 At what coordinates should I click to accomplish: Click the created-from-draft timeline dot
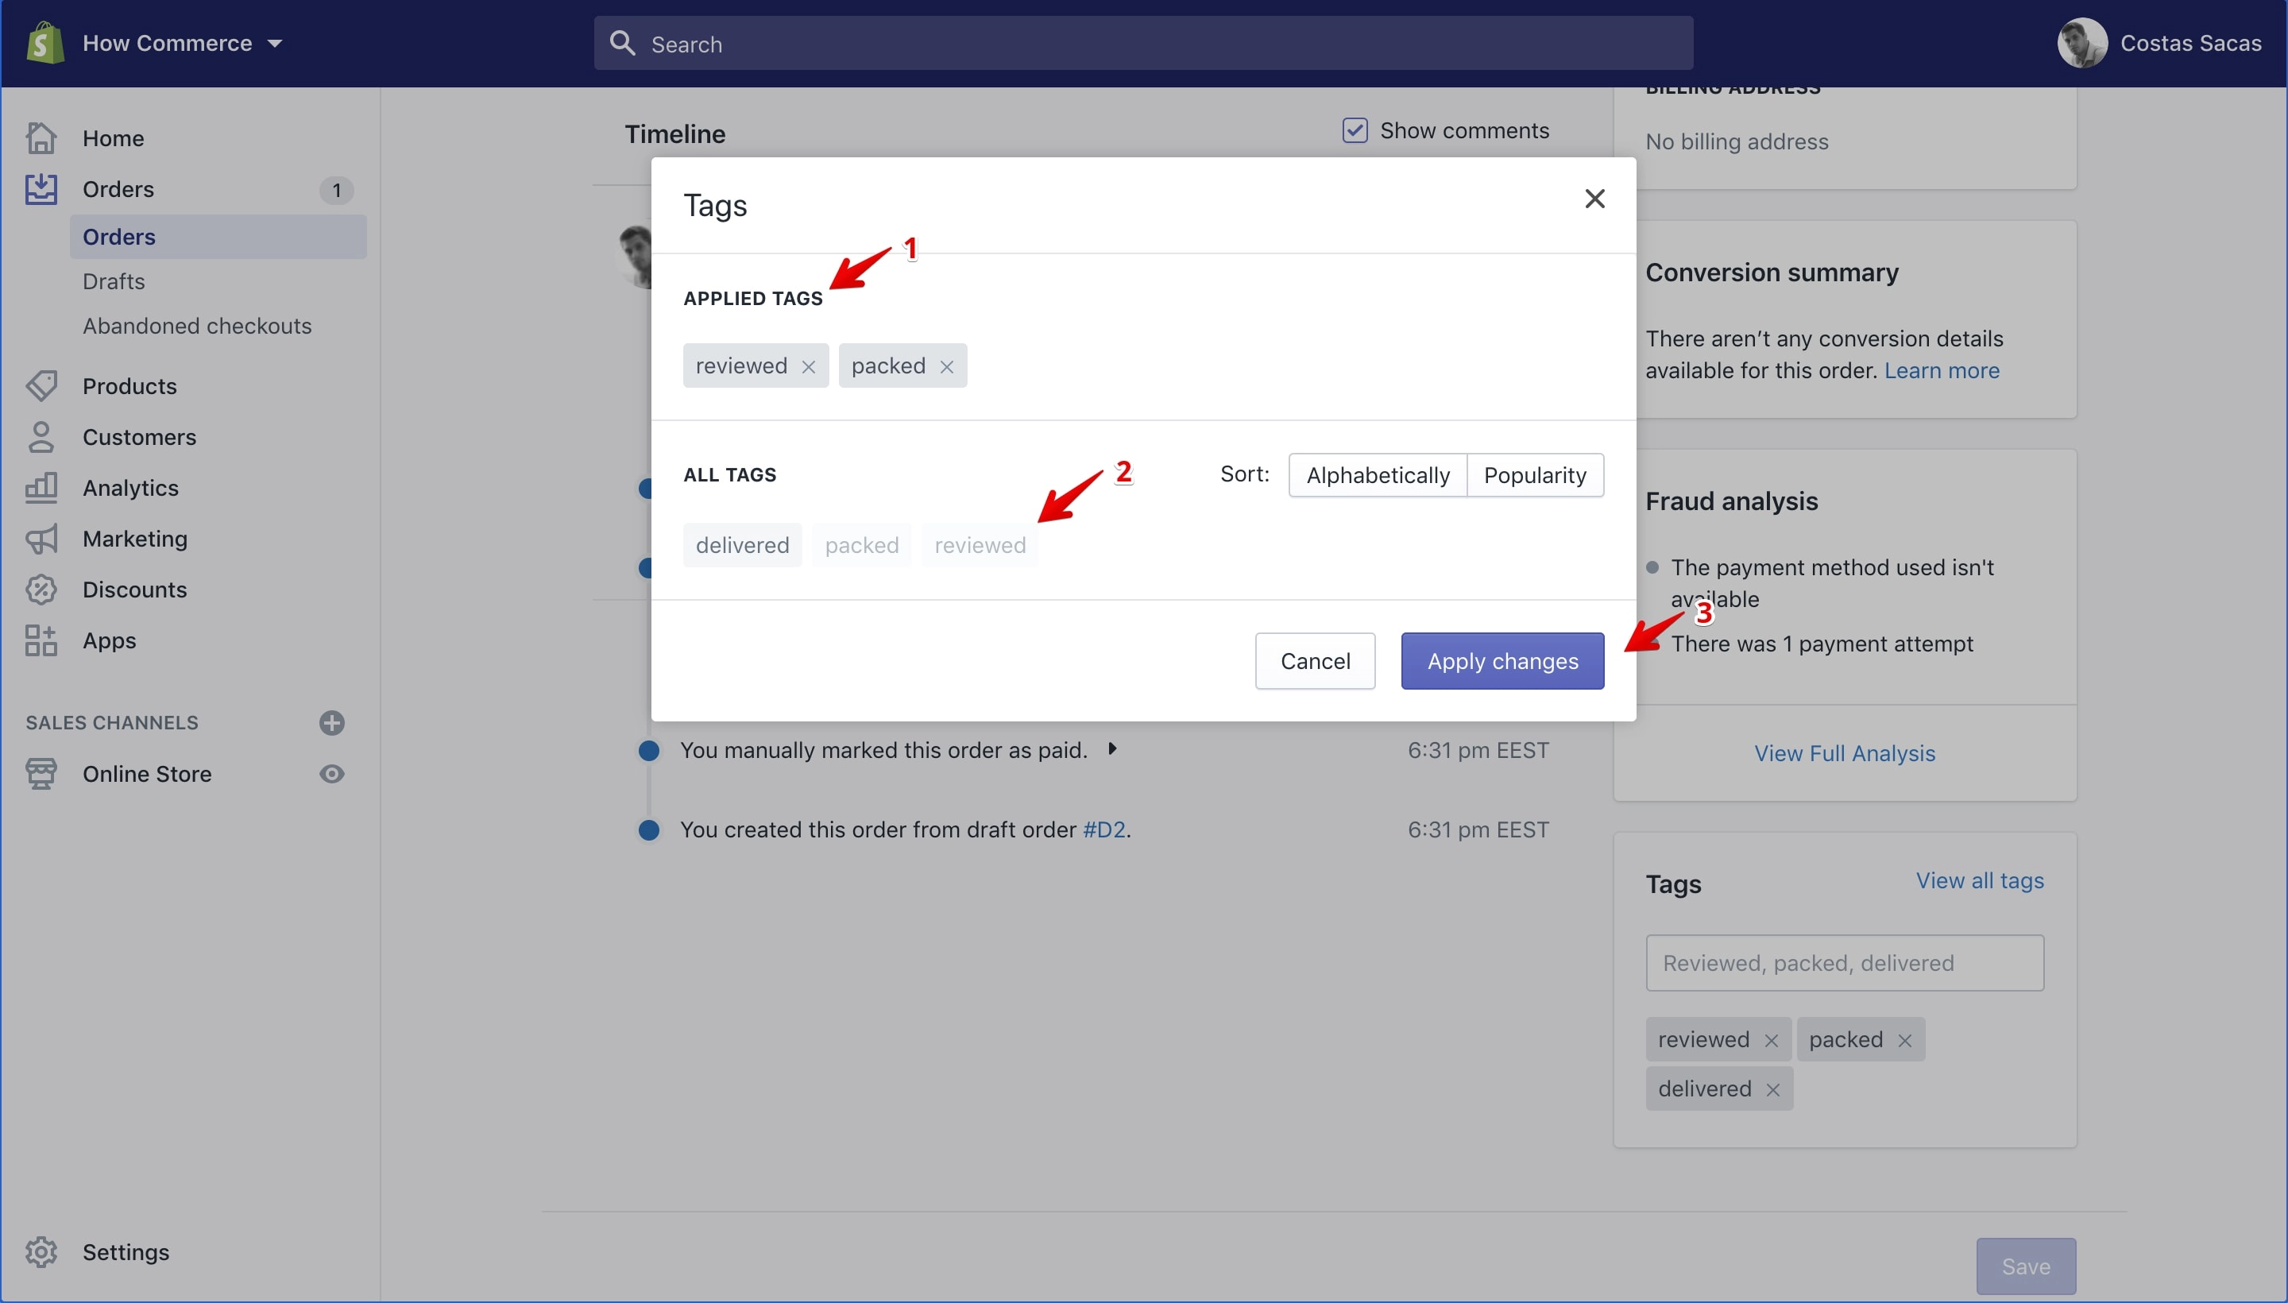click(649, 829)
